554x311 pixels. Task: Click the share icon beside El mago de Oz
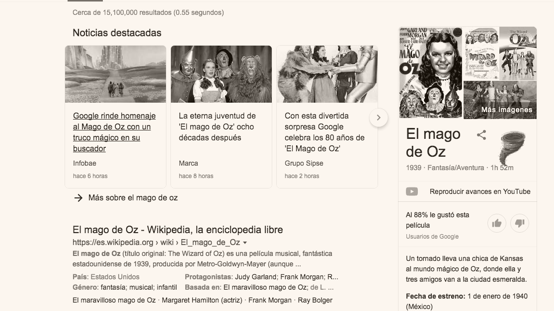[481, 135]
